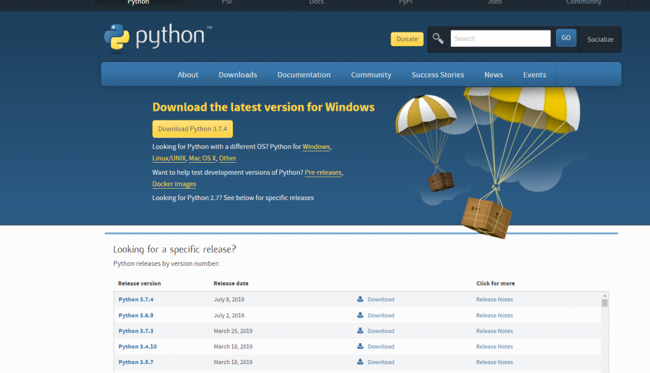Viewport: 650px width, 373px height.
Task: Click download icon in Python 3.7.4 row
Action: [361, 299]
